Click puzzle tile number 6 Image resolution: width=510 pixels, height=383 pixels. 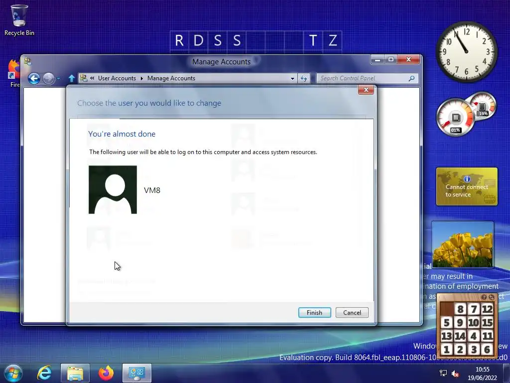(x=487, y=350)
